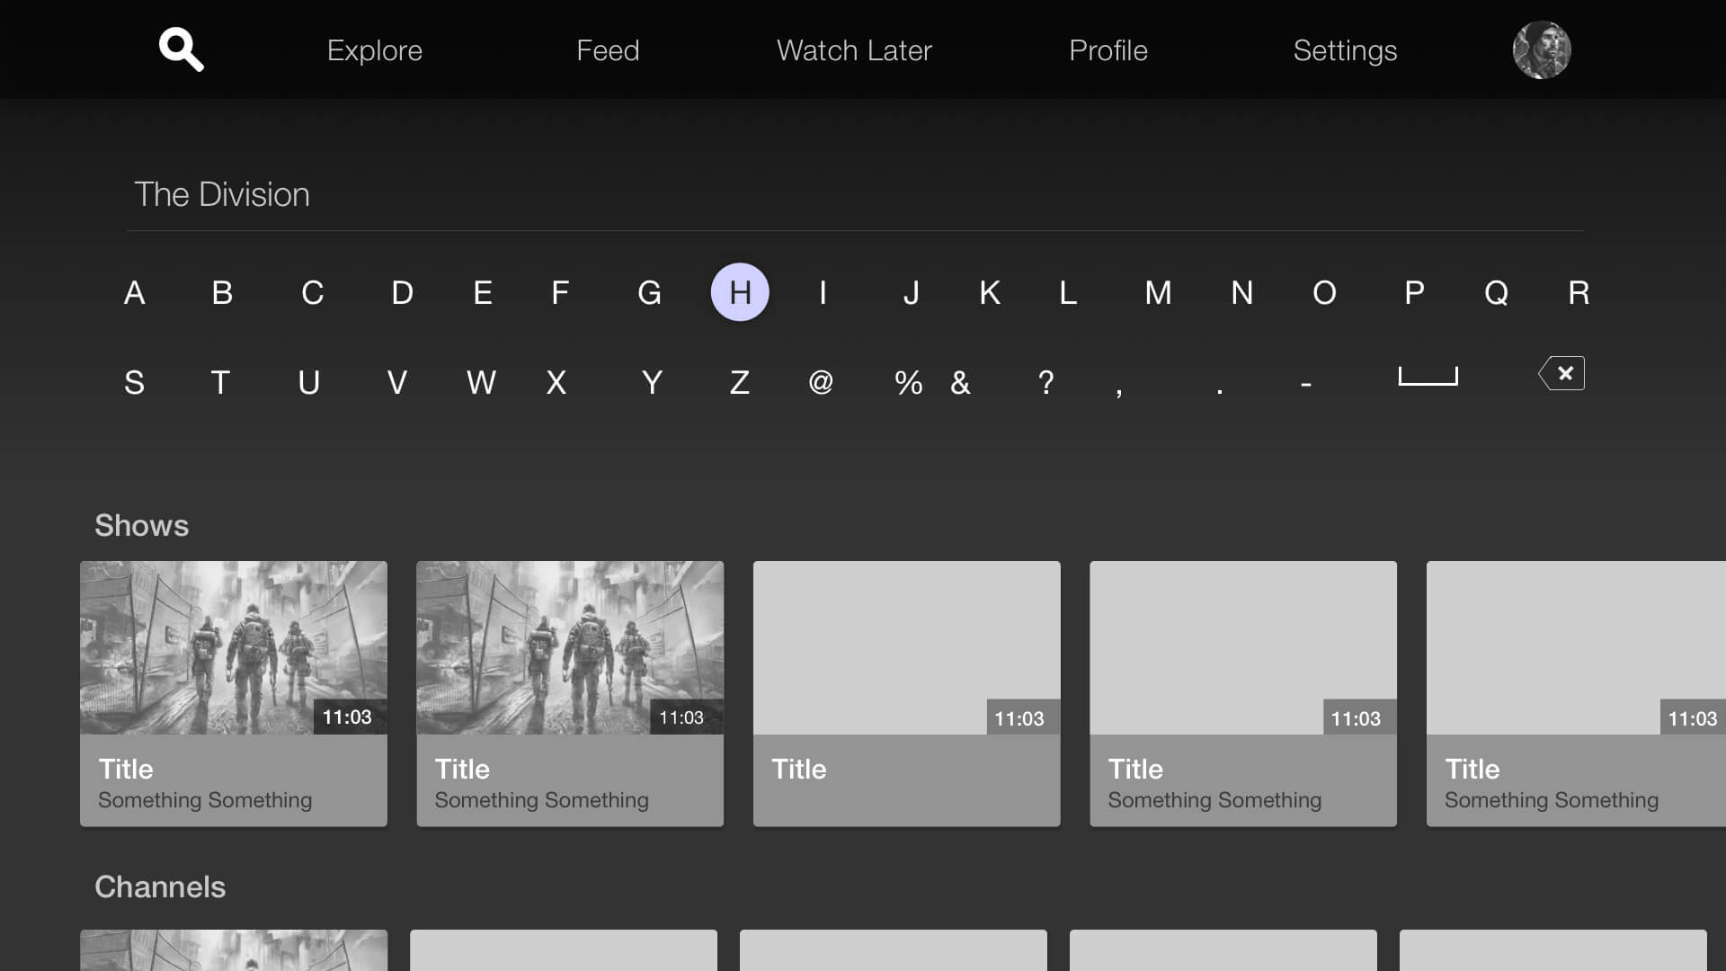1726x971 pixels.
Task: Pick the letter Z key
Action: click(739, 383)
